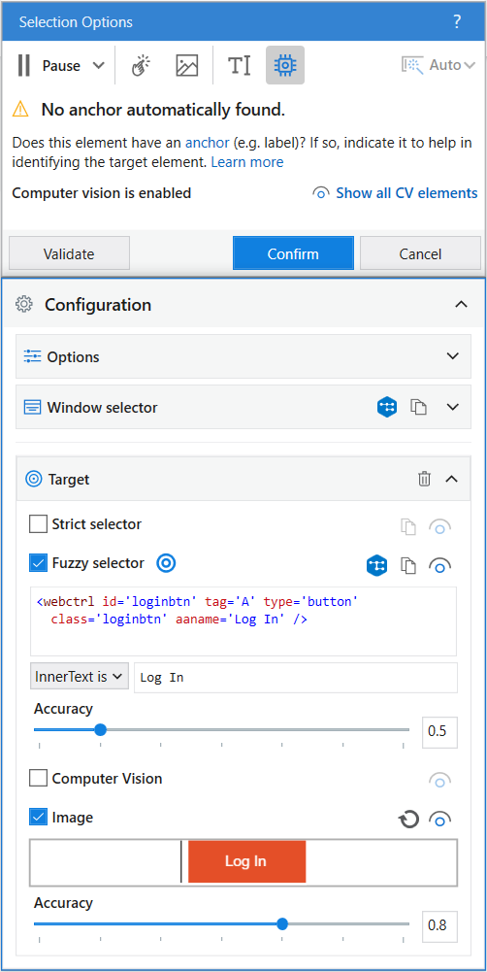Click the Show all CV elements eye icon
This screenshot has height=972, width=487.
pyautogui.click(x=320, y=193)
